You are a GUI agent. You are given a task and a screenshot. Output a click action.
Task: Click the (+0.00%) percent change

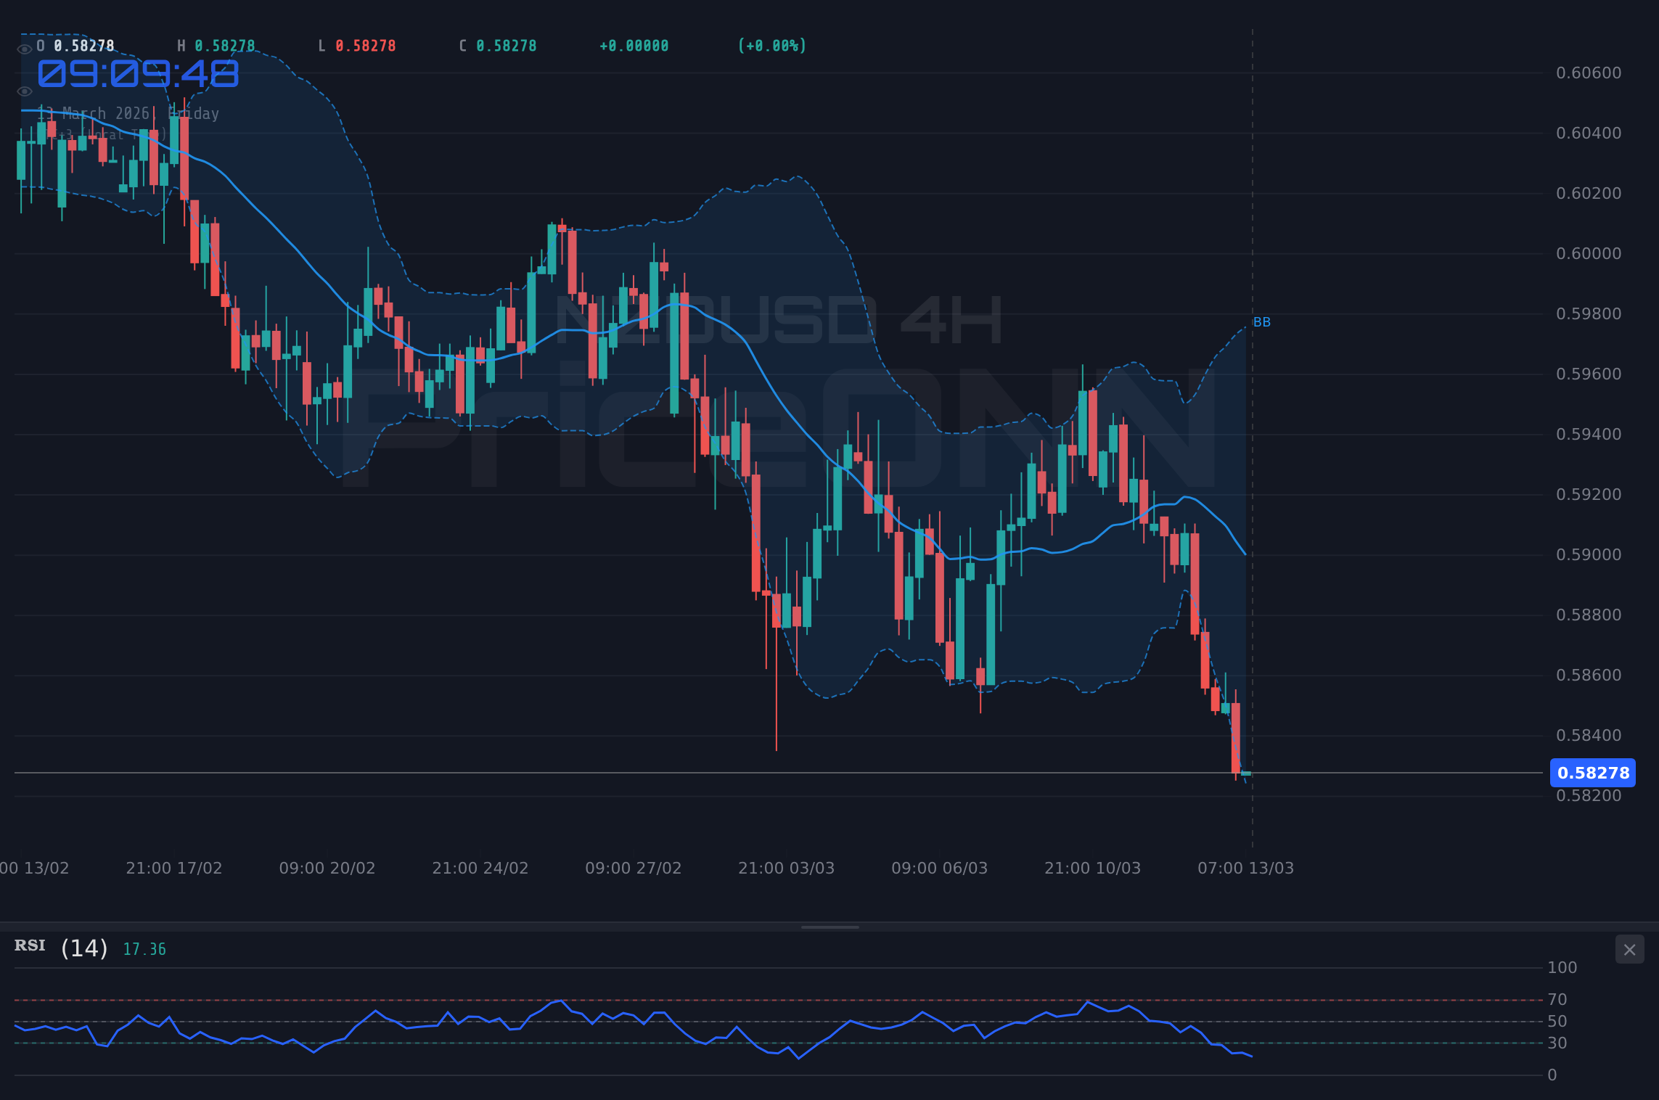pyautogui.click(x=772, y=46)
